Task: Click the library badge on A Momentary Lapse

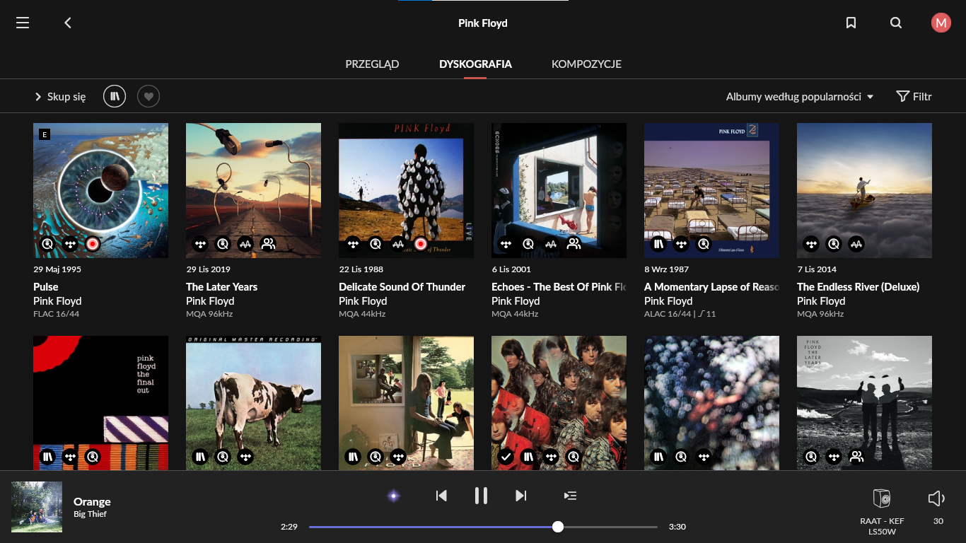Action: pyautogui.click(x=658, y=244)
